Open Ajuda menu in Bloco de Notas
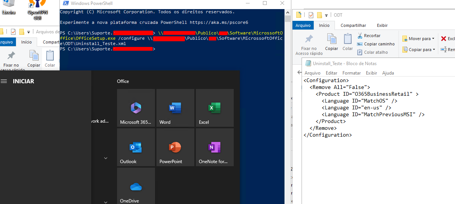The image size is (455, 204). pyautogui.click(x=388, y=73)
